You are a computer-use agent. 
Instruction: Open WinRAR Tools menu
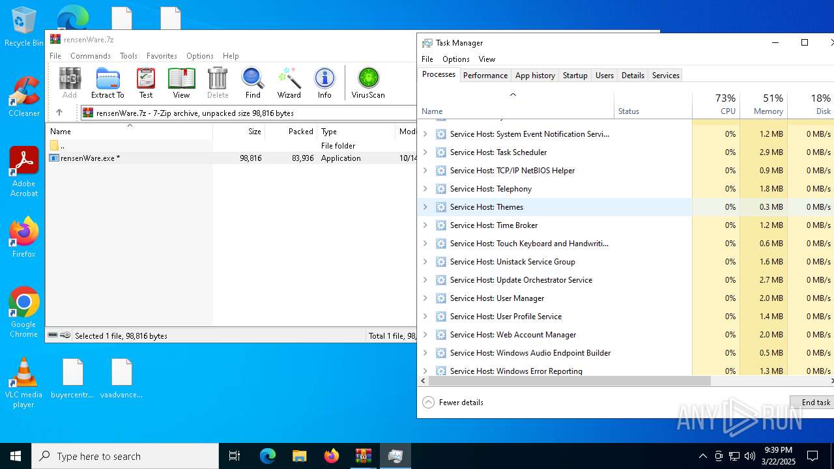tap(128, 56)
